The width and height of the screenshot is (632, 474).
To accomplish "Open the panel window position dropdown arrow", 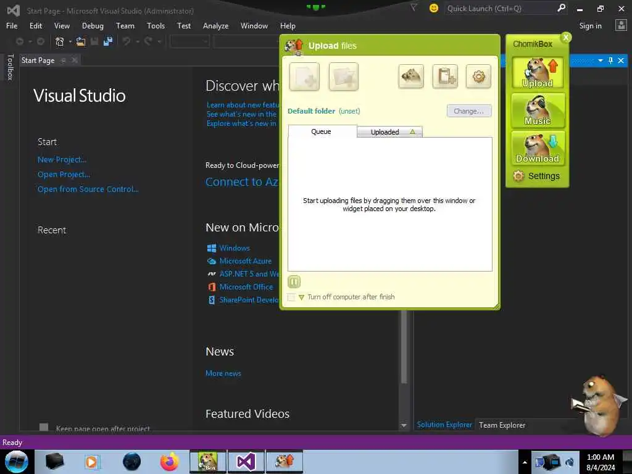I will click(x=601, y=60).
